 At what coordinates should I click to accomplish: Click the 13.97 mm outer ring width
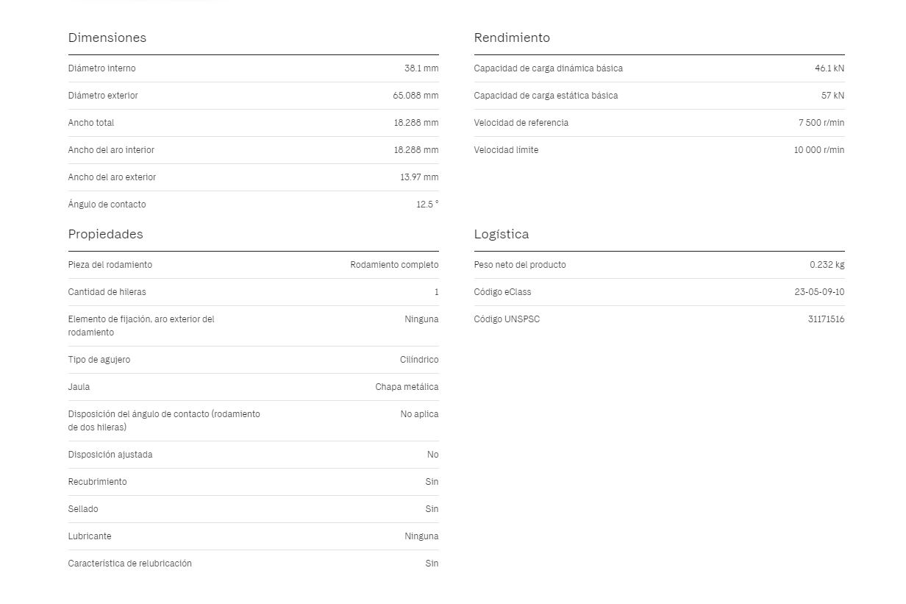(419, 177)
